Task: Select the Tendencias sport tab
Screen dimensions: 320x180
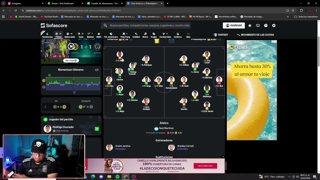Action: (47, 35)
